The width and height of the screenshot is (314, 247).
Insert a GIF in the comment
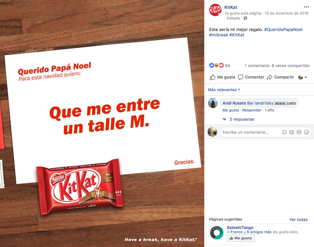(x=299, y=132)
